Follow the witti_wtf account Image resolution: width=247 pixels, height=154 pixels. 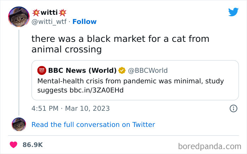(84, 22)
